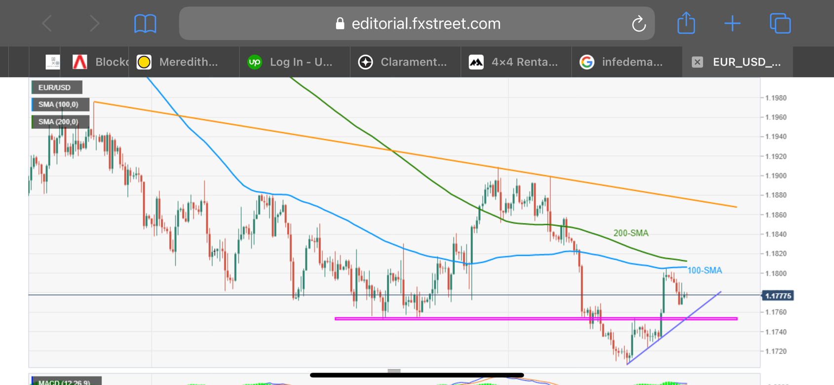Click the editorial.fxstreet.com address bar
The height and width of the screenshot is (385, 834).
point(417,24)
